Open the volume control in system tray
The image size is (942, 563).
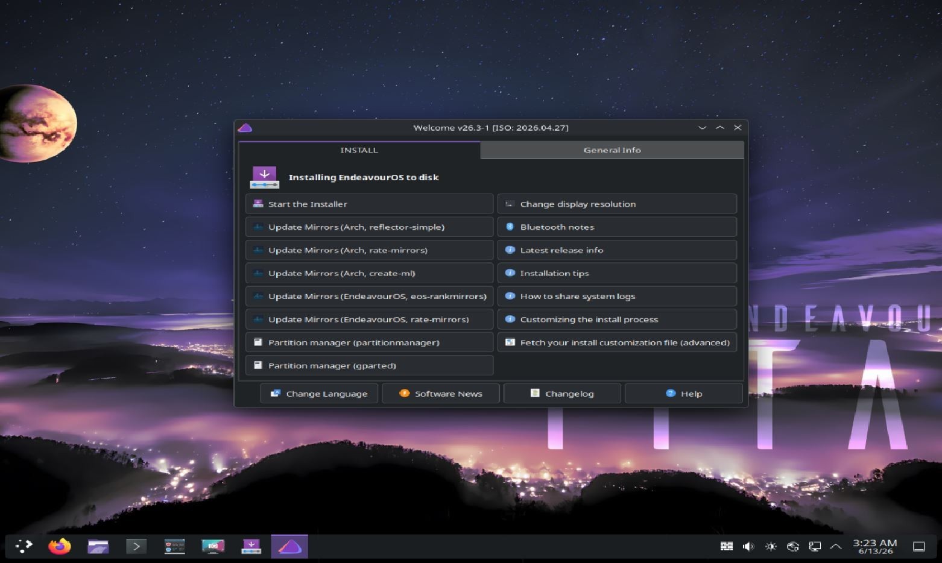[x=748, y=547]
